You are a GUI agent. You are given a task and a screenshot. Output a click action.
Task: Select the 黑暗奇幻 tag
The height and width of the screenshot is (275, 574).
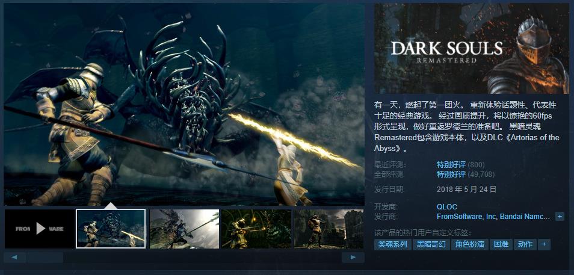tap(431, 244)
